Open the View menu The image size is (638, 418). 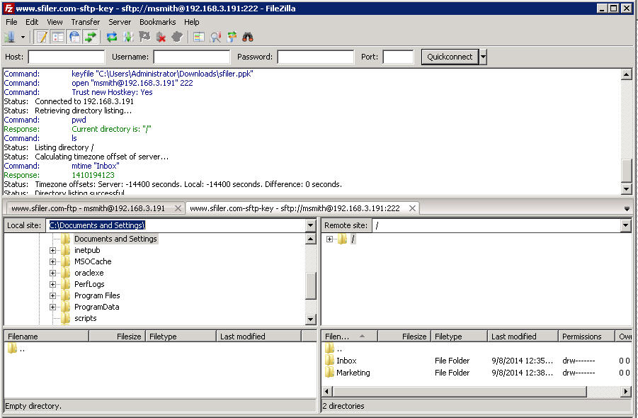tap(55, 22)
